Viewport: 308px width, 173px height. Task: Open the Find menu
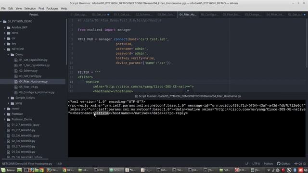click(x=41, y=9)
